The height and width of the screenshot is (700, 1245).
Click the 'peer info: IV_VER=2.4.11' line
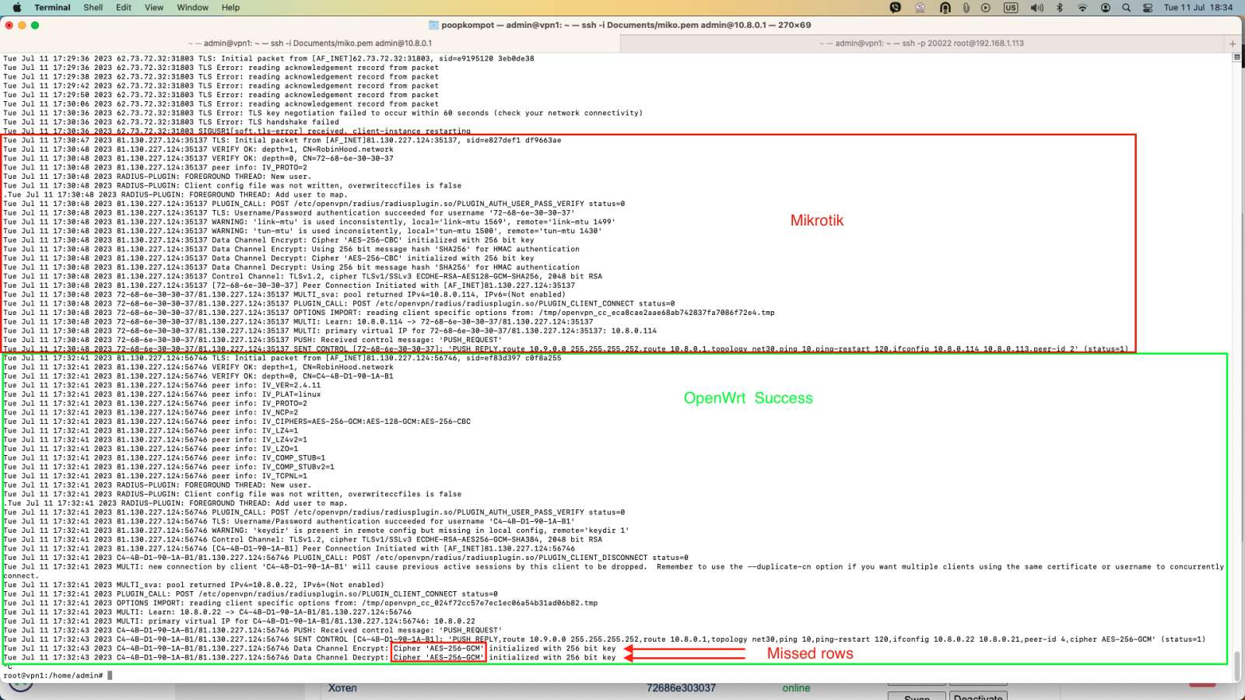click(162, 385)
